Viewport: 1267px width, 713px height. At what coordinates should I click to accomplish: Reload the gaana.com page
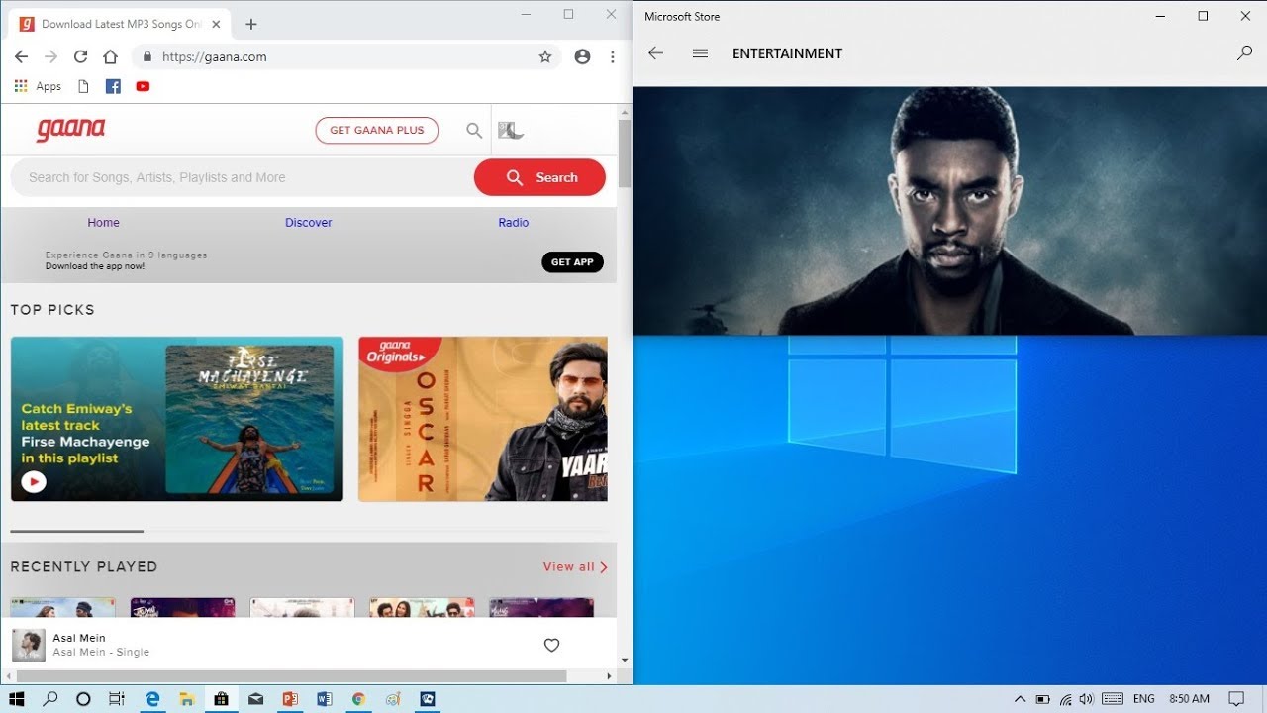tap(80, 56)
